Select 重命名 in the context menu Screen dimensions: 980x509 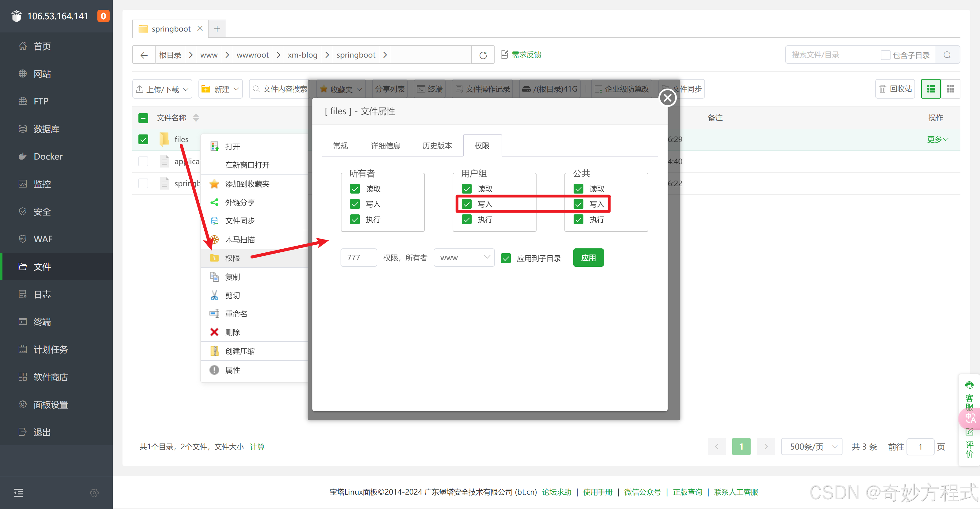click(254, 314)
